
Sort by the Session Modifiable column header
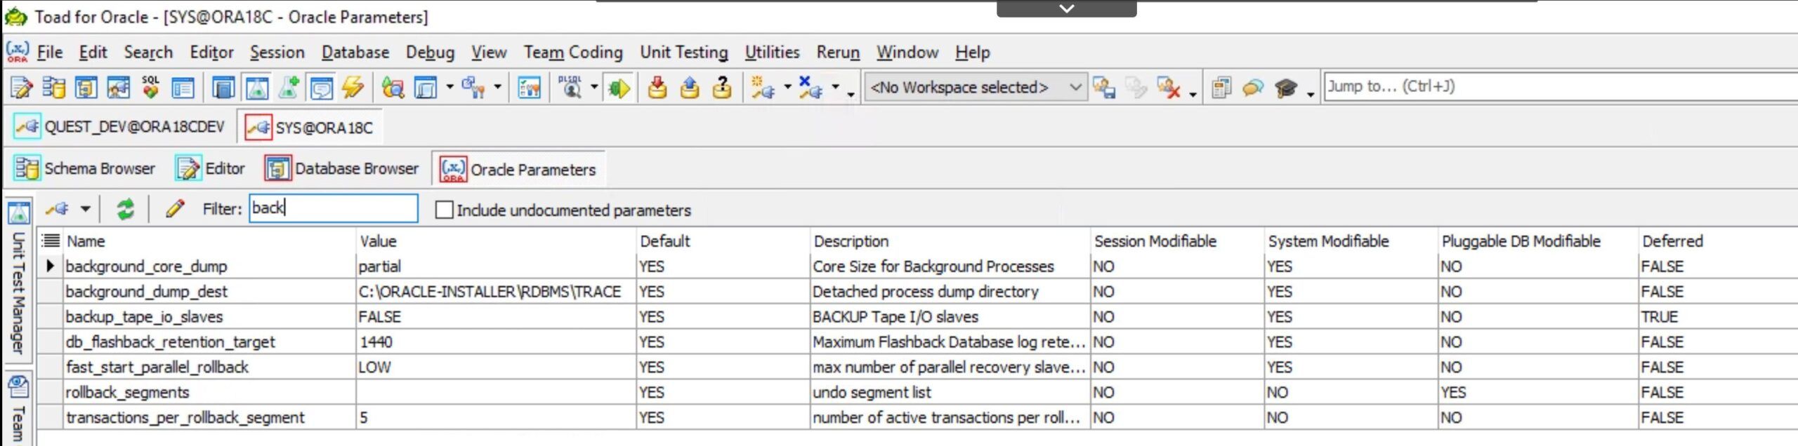point(1177,241)
